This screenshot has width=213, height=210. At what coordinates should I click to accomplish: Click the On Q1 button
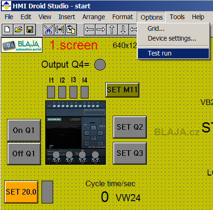pyautogui.click(x=24, y=130)
